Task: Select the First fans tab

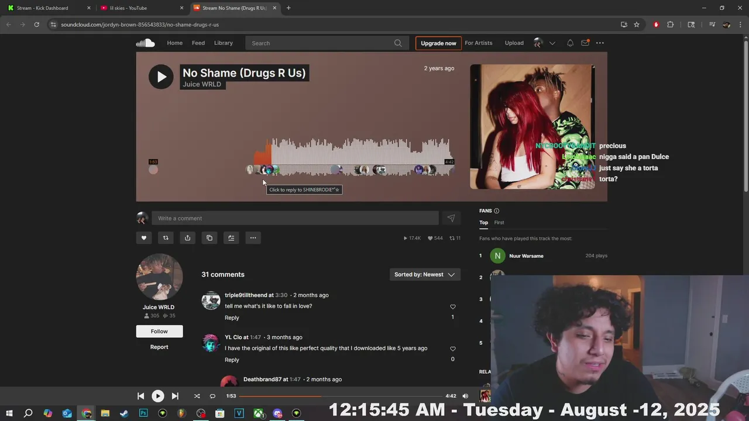Action: [499, 222]
